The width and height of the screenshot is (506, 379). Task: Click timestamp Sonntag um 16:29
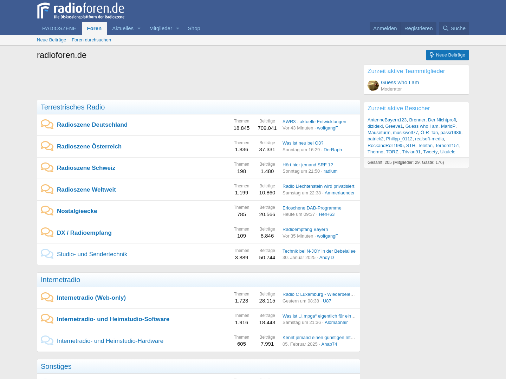tap(301, 149)
